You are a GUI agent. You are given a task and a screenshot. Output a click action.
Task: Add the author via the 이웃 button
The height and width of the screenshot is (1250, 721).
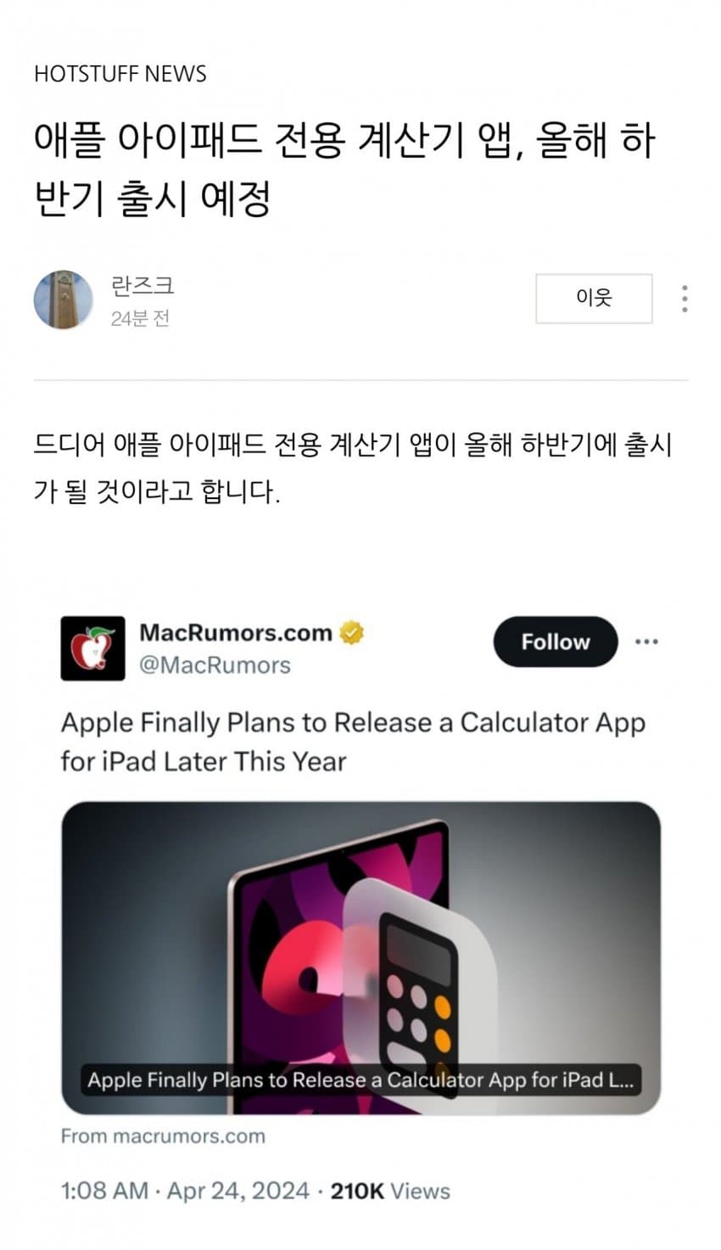pos(594,298)
